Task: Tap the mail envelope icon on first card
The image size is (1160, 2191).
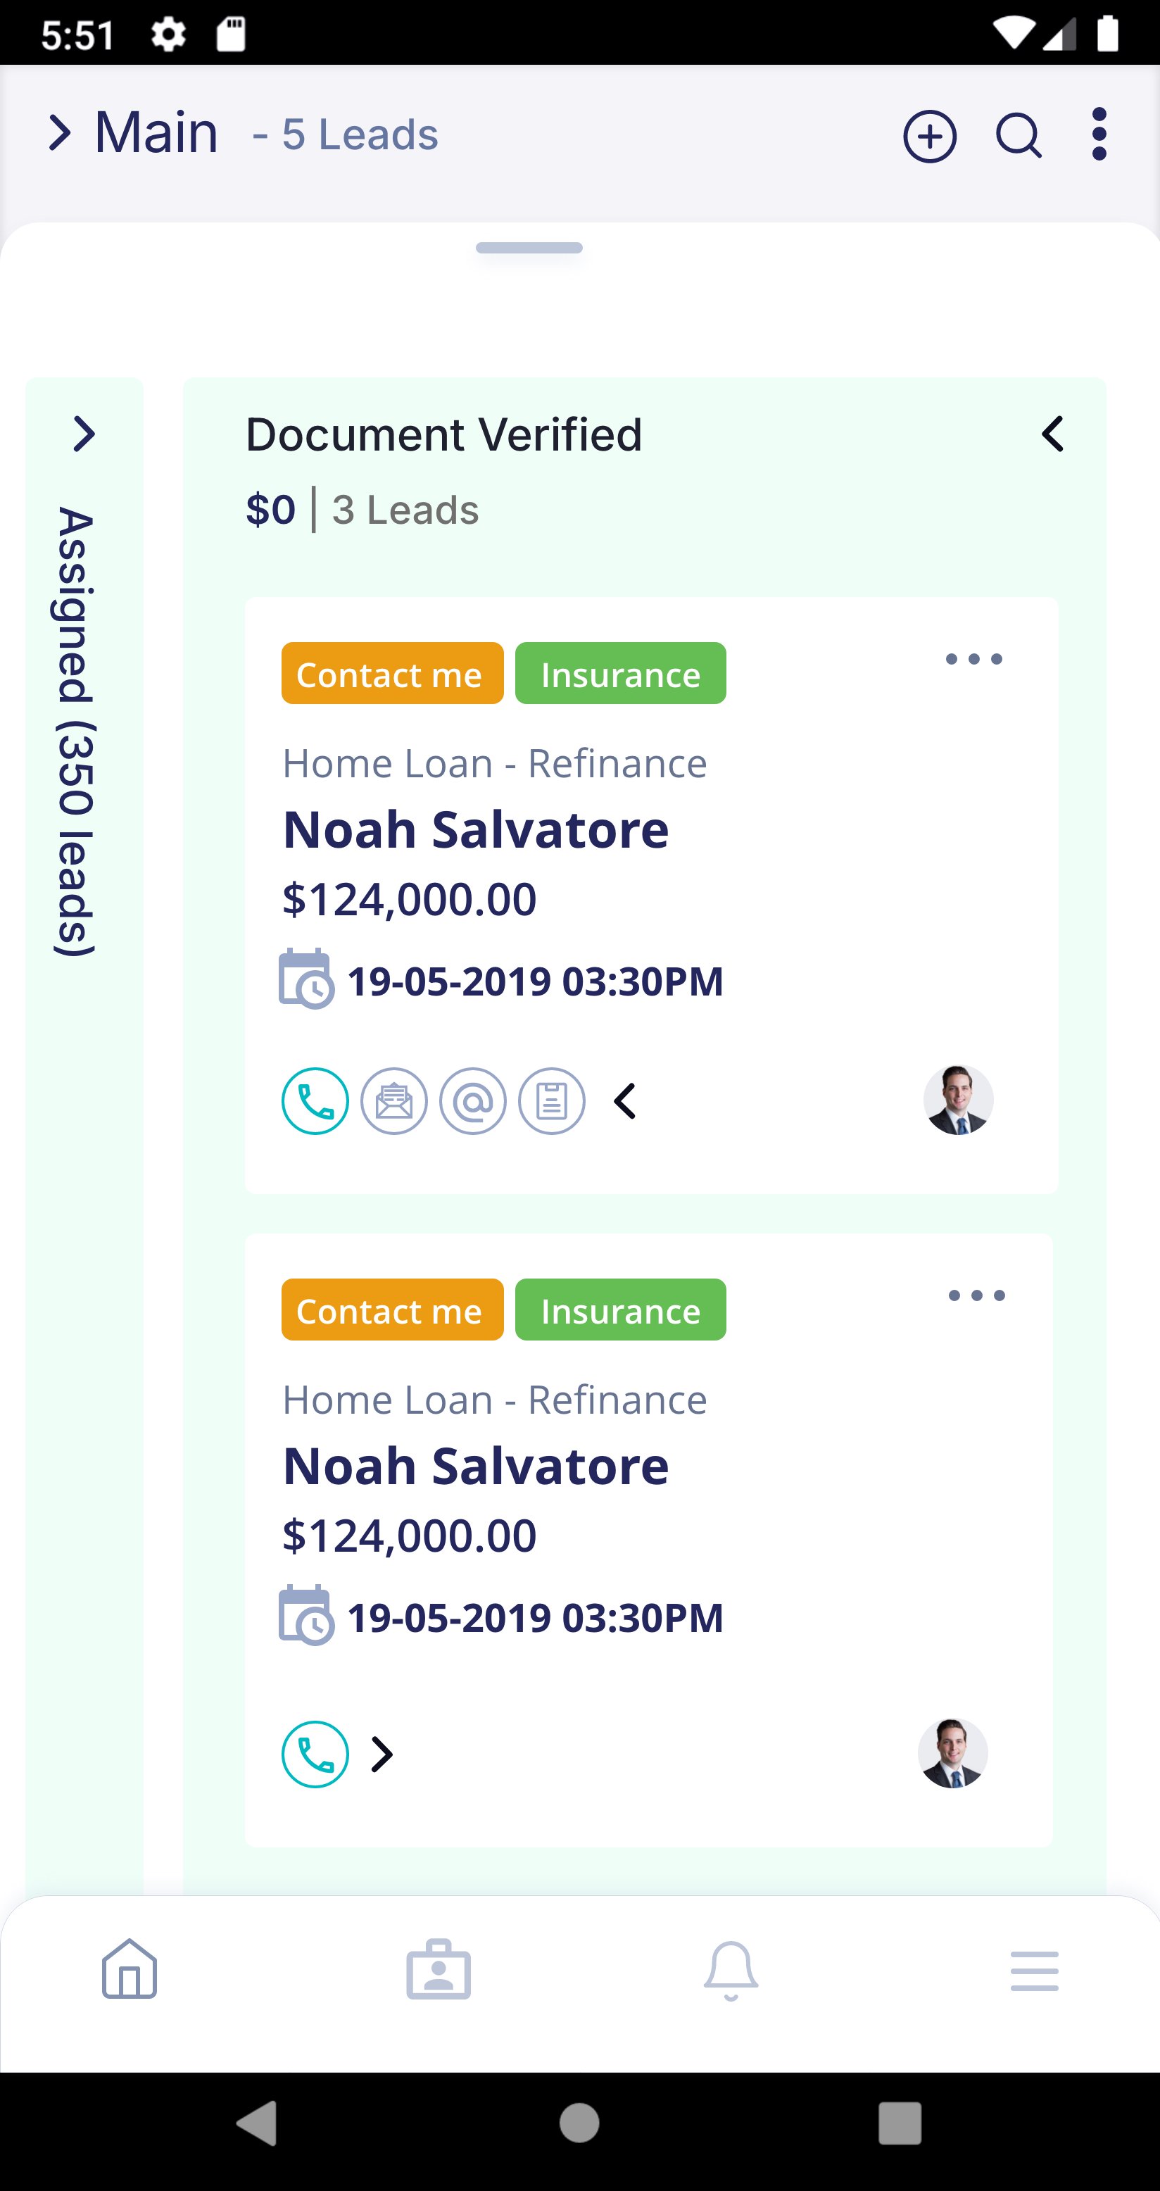Action: 393,1101
